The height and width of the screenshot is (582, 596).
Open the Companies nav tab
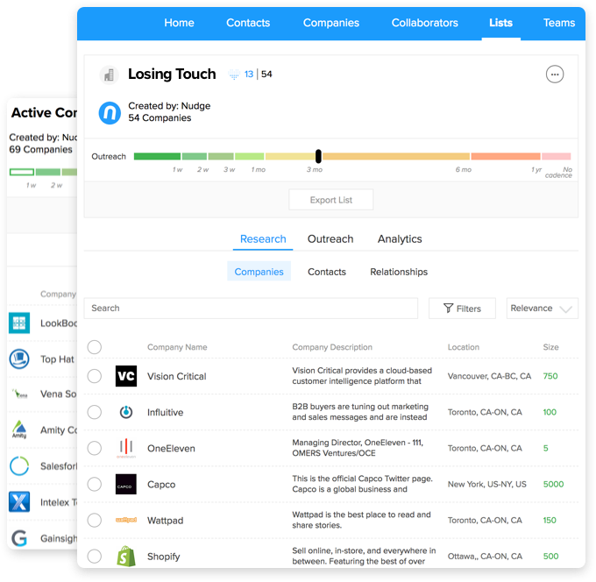click(331, 23)
